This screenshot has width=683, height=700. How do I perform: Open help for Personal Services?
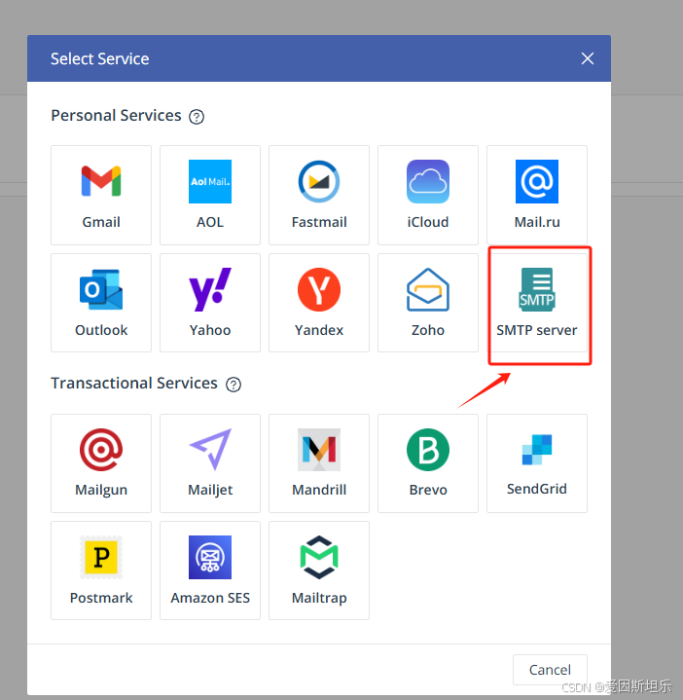coord(197,117)
